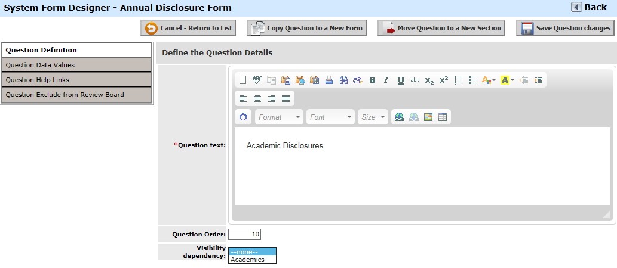Viewport: 617px width, 268px height.
Task: Select Paste as plain text icon
Action: point(300,80)
